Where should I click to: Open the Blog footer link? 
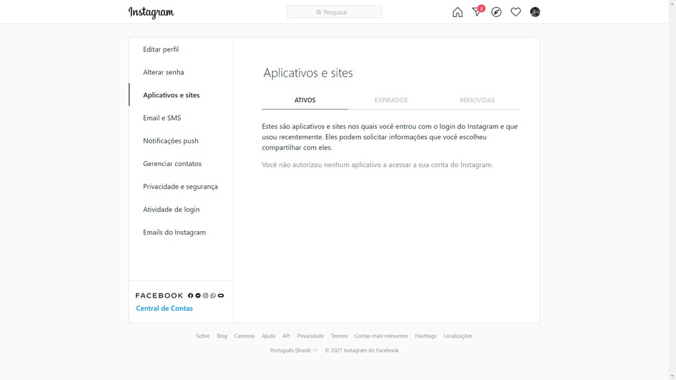[x=222, y=335]
